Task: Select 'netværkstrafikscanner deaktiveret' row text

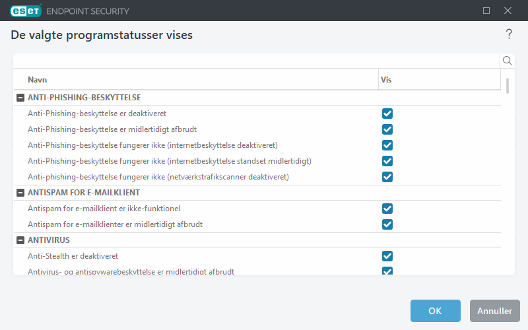Action: (x=158, y=177)
